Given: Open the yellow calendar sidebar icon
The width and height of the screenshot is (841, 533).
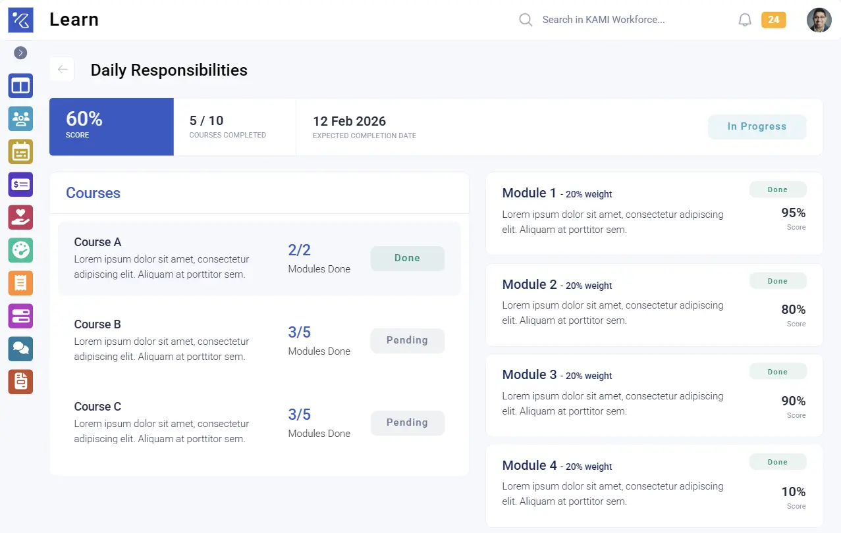Looking at the screenshot, I should click(20, 151).
